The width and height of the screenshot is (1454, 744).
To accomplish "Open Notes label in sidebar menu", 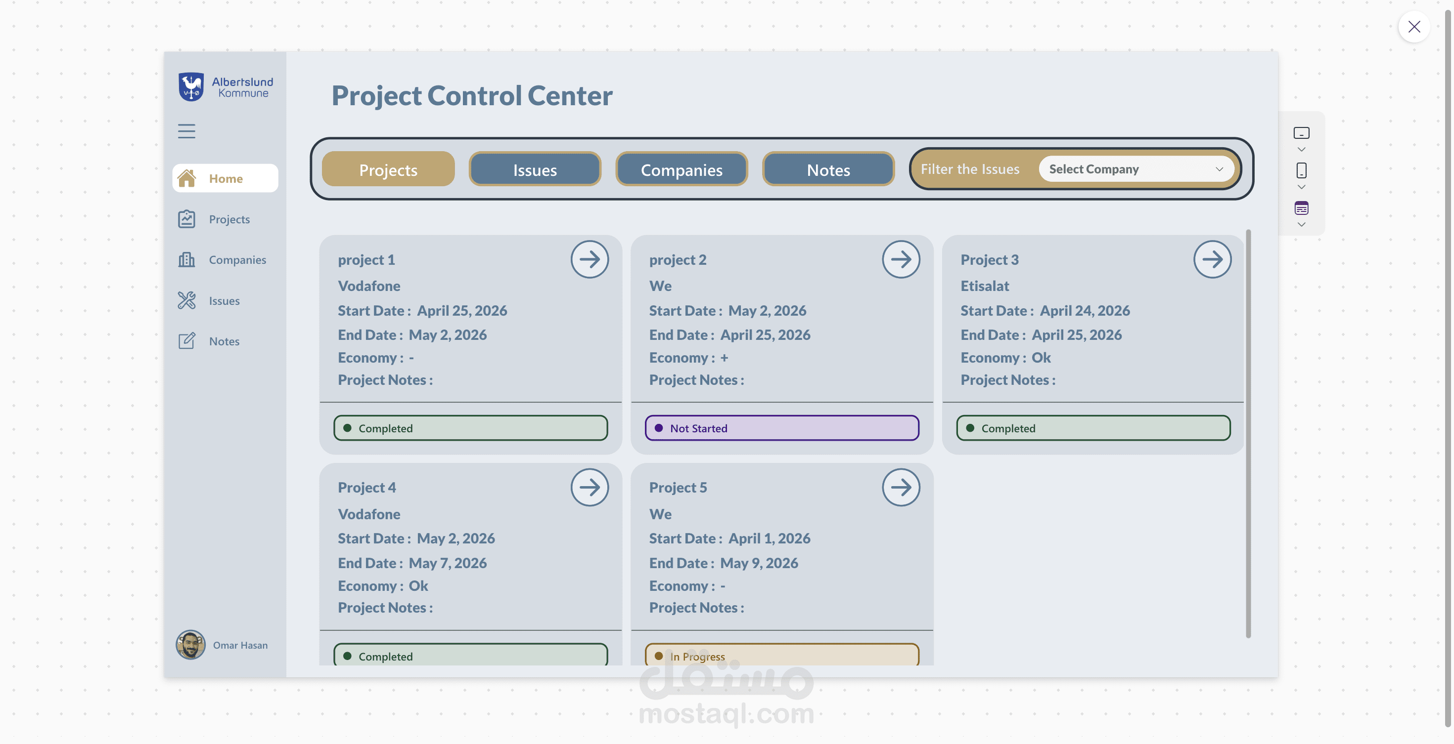I will click(x=224, y=341).
